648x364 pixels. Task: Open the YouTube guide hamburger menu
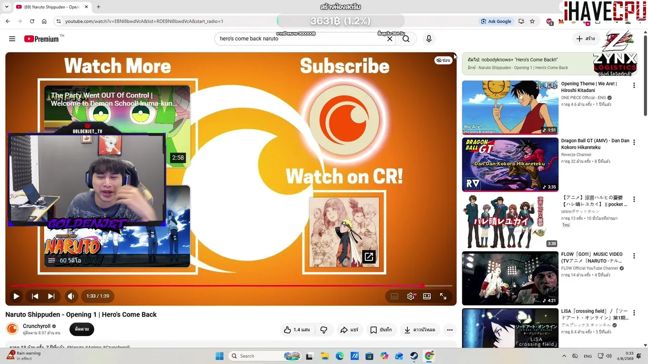[12, 39]
